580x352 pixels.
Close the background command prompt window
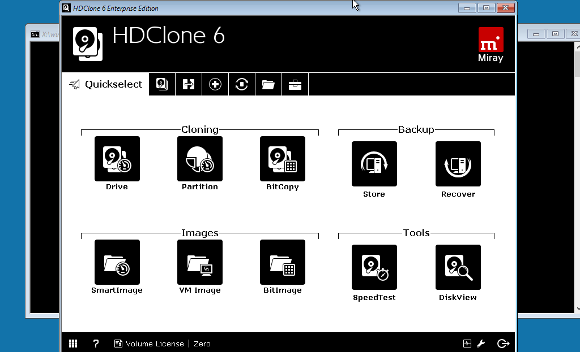[x=574, y=34]
